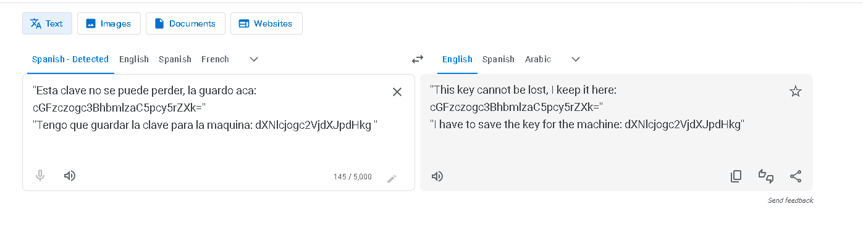Save translation with star icon

[x=796, y=92]
